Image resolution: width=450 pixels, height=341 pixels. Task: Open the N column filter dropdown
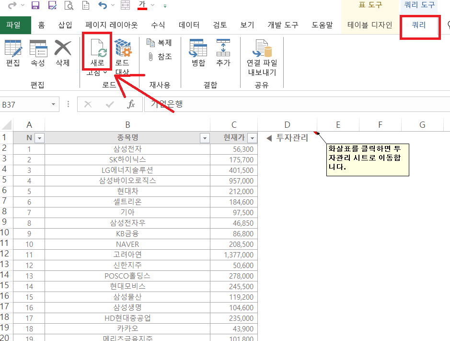tap(39, 138)
